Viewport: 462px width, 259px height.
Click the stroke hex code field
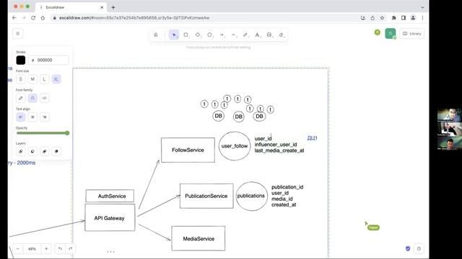[x=48, y=60]
